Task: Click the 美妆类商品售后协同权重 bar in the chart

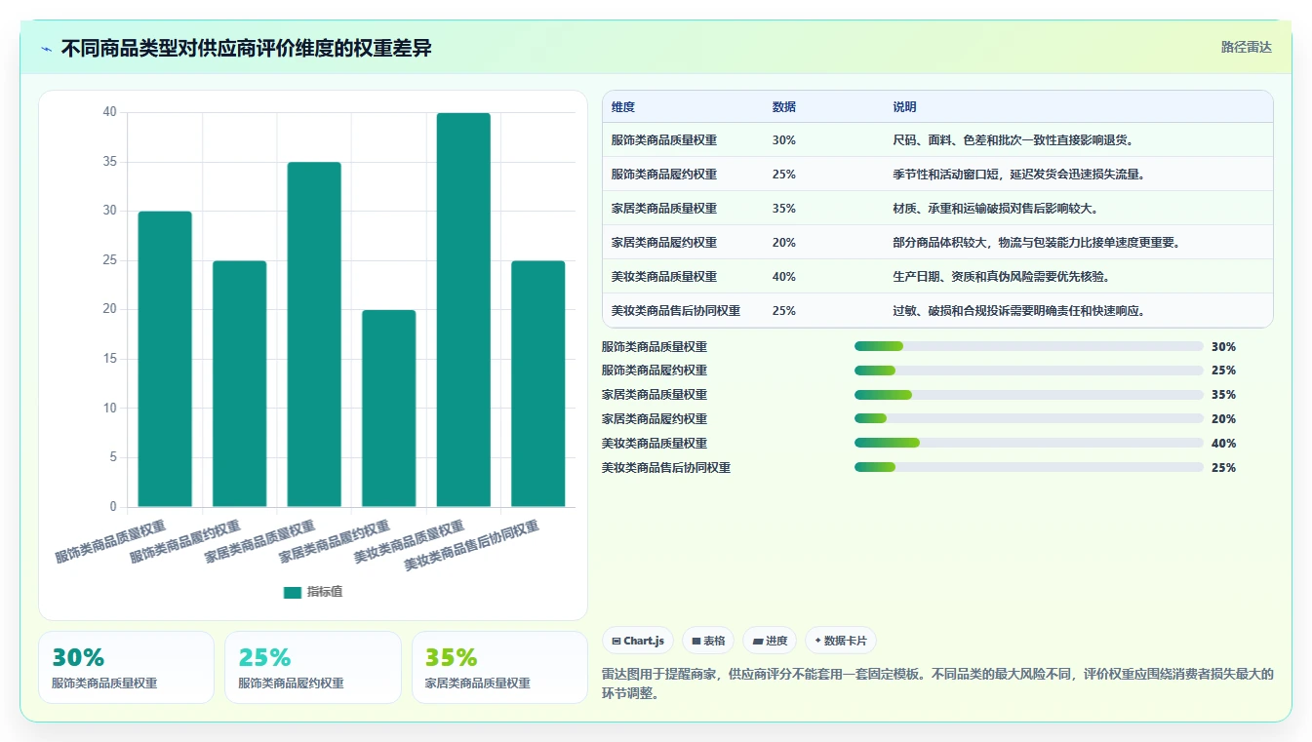Action: click(538, 384)
